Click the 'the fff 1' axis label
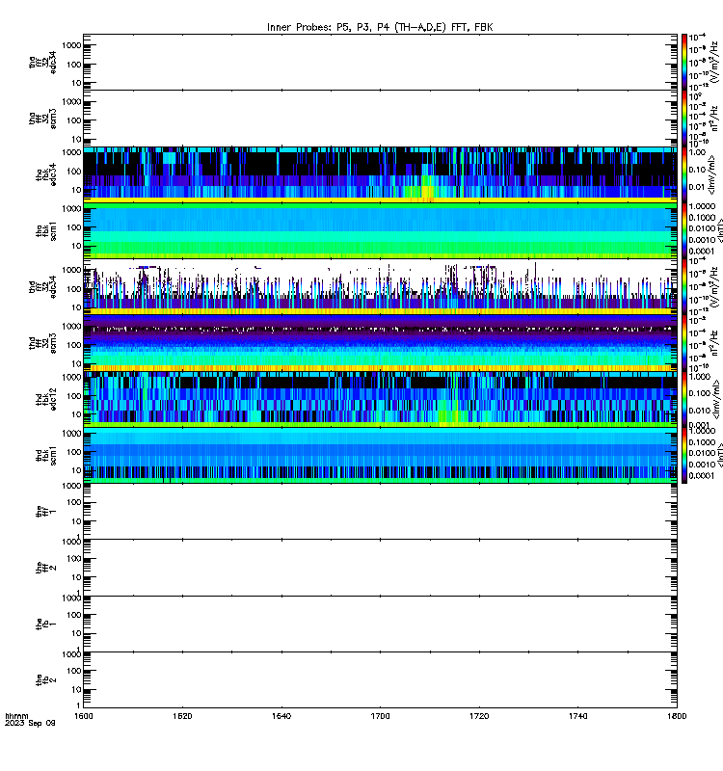The width and height of the screenshot is (723, 771). click(x=46, y=512)
